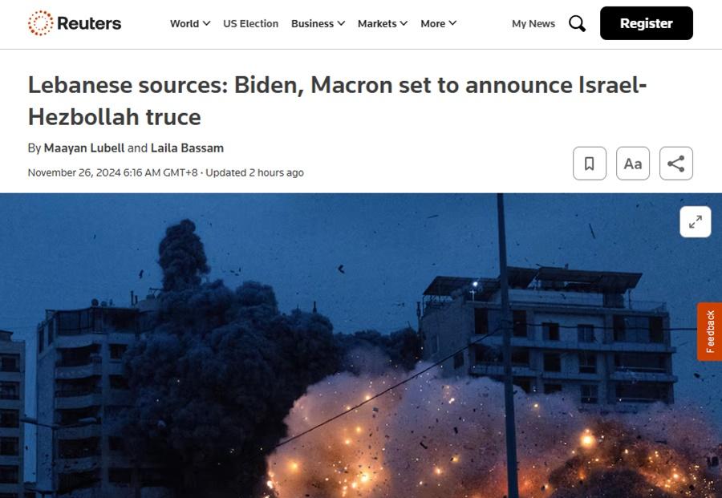Expand the World dropdown menu
Viewport: 722px width, 498px height.
tap(190, 23)
